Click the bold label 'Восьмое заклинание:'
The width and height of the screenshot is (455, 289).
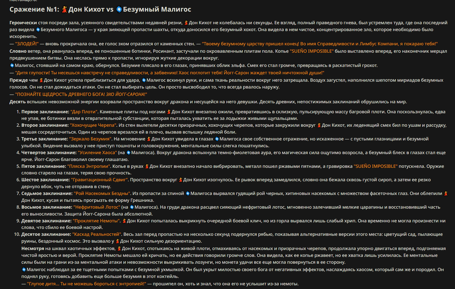pos(47,207)
